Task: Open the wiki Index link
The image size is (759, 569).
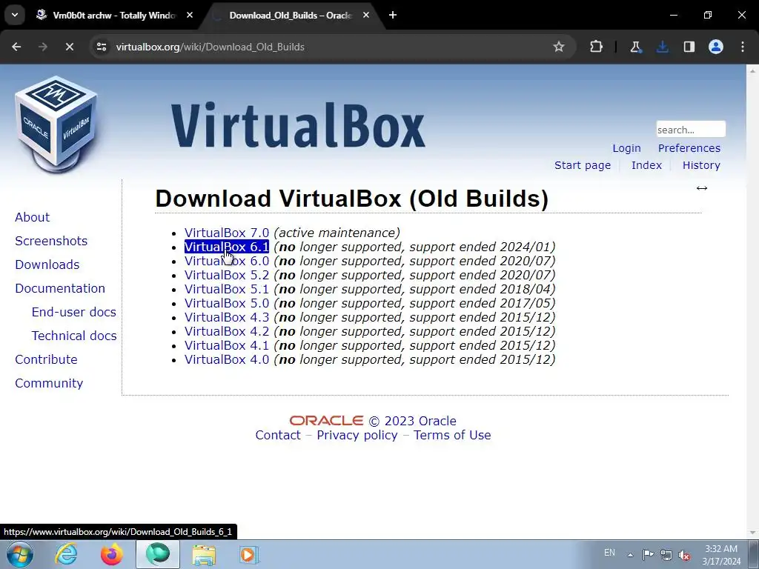Action: point(646,165)
